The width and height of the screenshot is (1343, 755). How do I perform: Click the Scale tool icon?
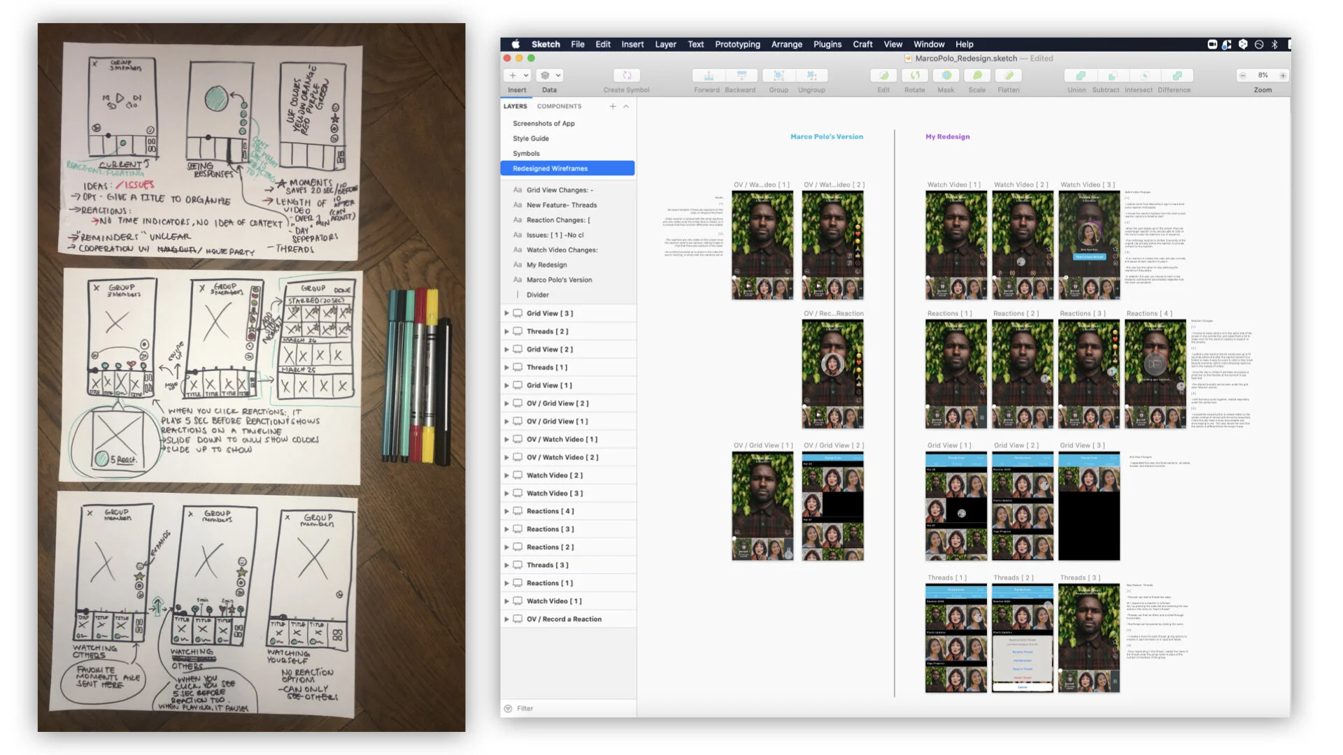(x=977, y=75)
